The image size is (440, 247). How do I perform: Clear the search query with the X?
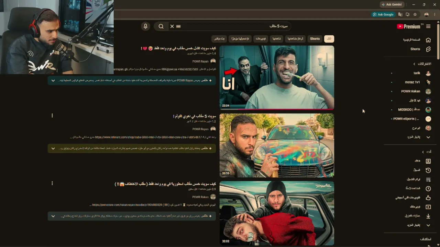point(172,26)
